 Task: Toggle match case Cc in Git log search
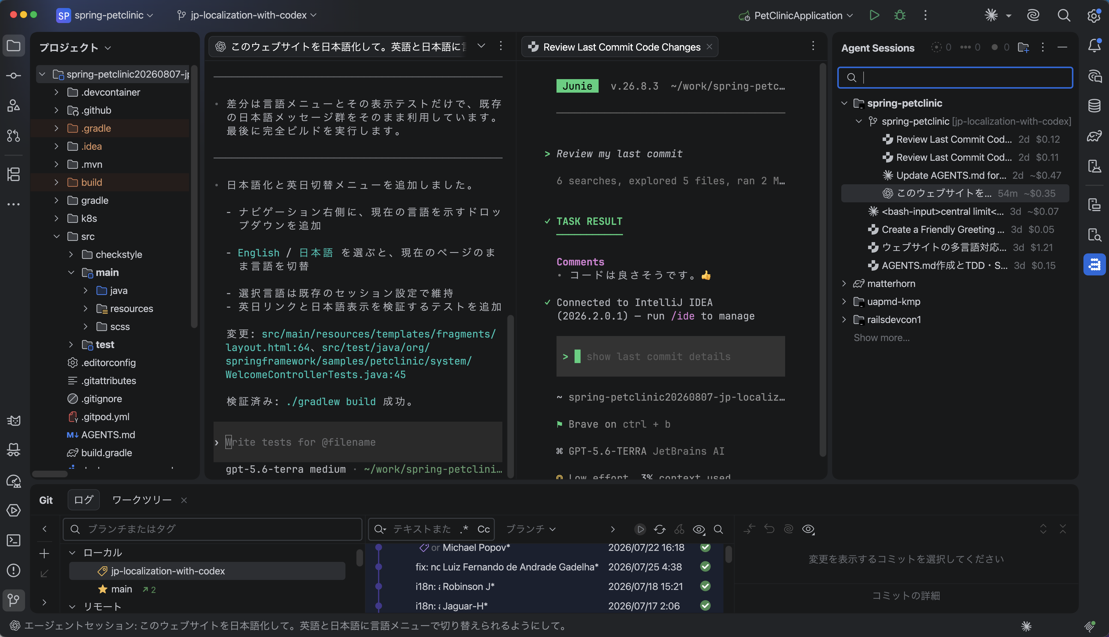pos(484,529)
